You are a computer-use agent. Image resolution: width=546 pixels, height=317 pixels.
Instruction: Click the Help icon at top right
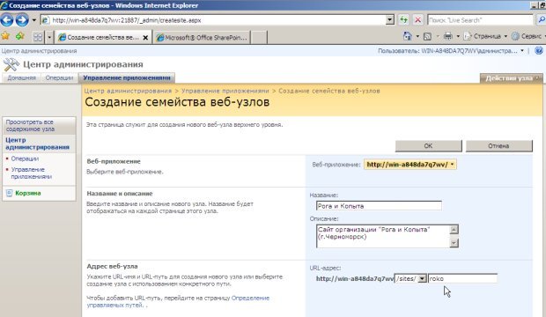[x=539, y=50]
